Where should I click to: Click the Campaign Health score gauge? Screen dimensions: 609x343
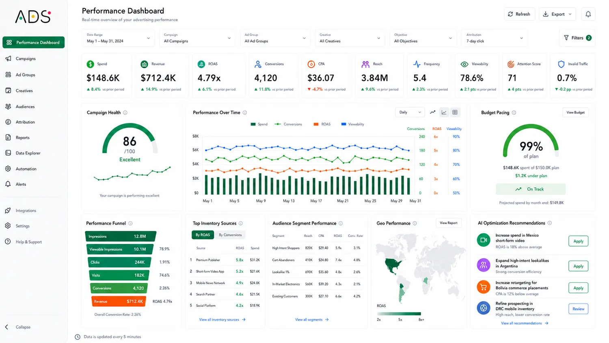130,138
